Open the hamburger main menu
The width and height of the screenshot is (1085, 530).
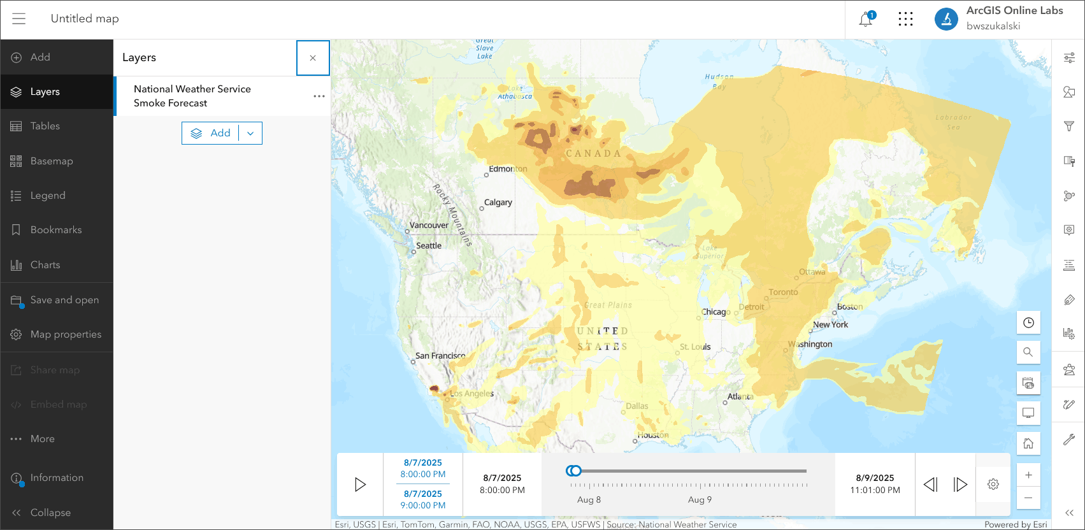pos(19,19)
